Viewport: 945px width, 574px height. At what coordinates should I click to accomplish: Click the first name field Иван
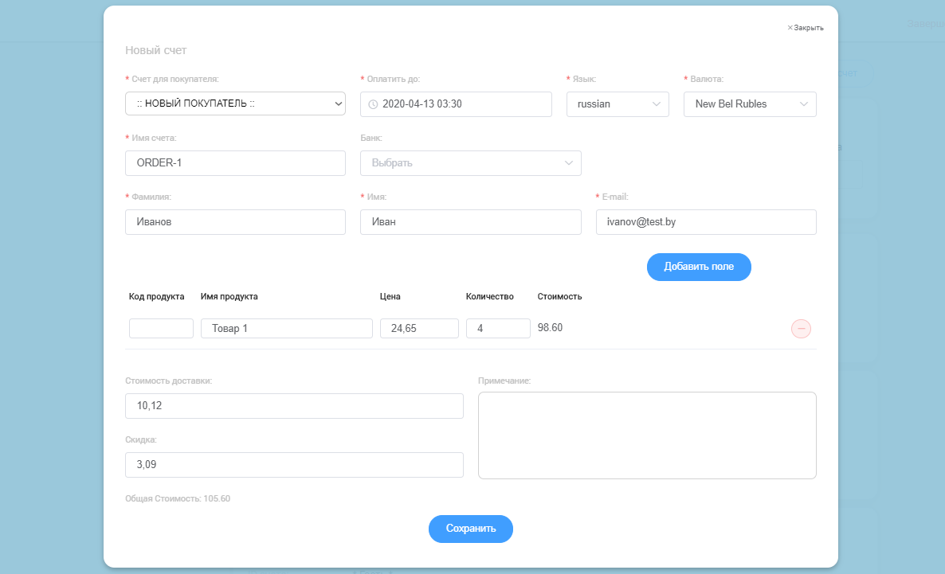pyautogui.click(x=470, y=222)
